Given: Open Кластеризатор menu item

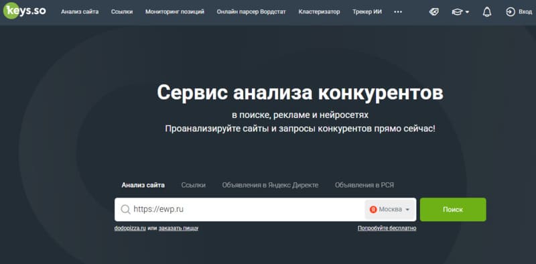Looking at the screenshot, I should point(320,12).
